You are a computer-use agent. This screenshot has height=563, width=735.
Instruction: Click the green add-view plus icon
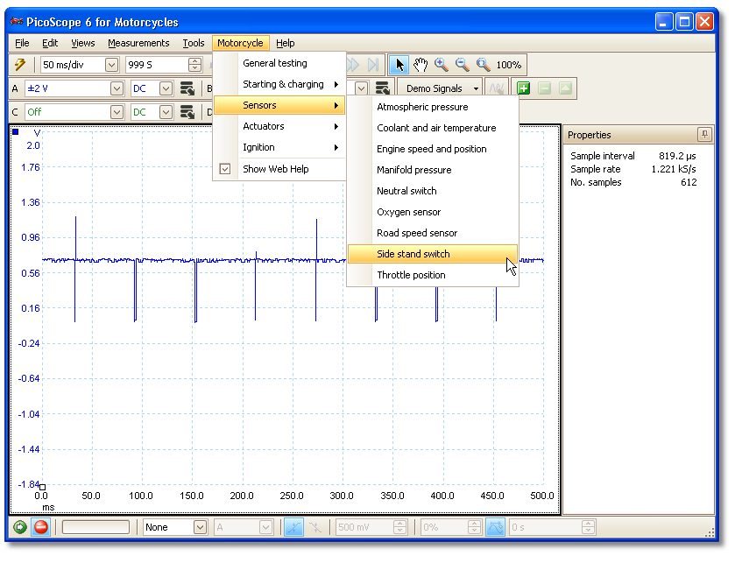coord(523,88)
